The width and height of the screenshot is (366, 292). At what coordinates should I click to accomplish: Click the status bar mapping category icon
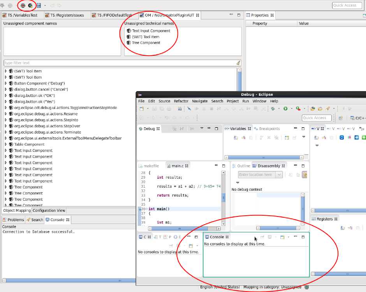click(307, 287)
